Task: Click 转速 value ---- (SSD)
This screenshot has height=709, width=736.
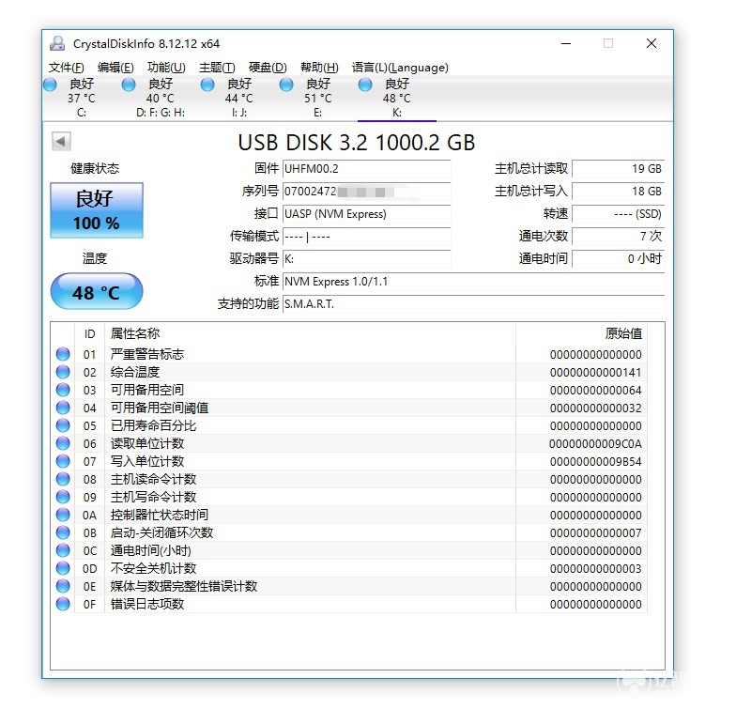Action: [x=618, y=214]
